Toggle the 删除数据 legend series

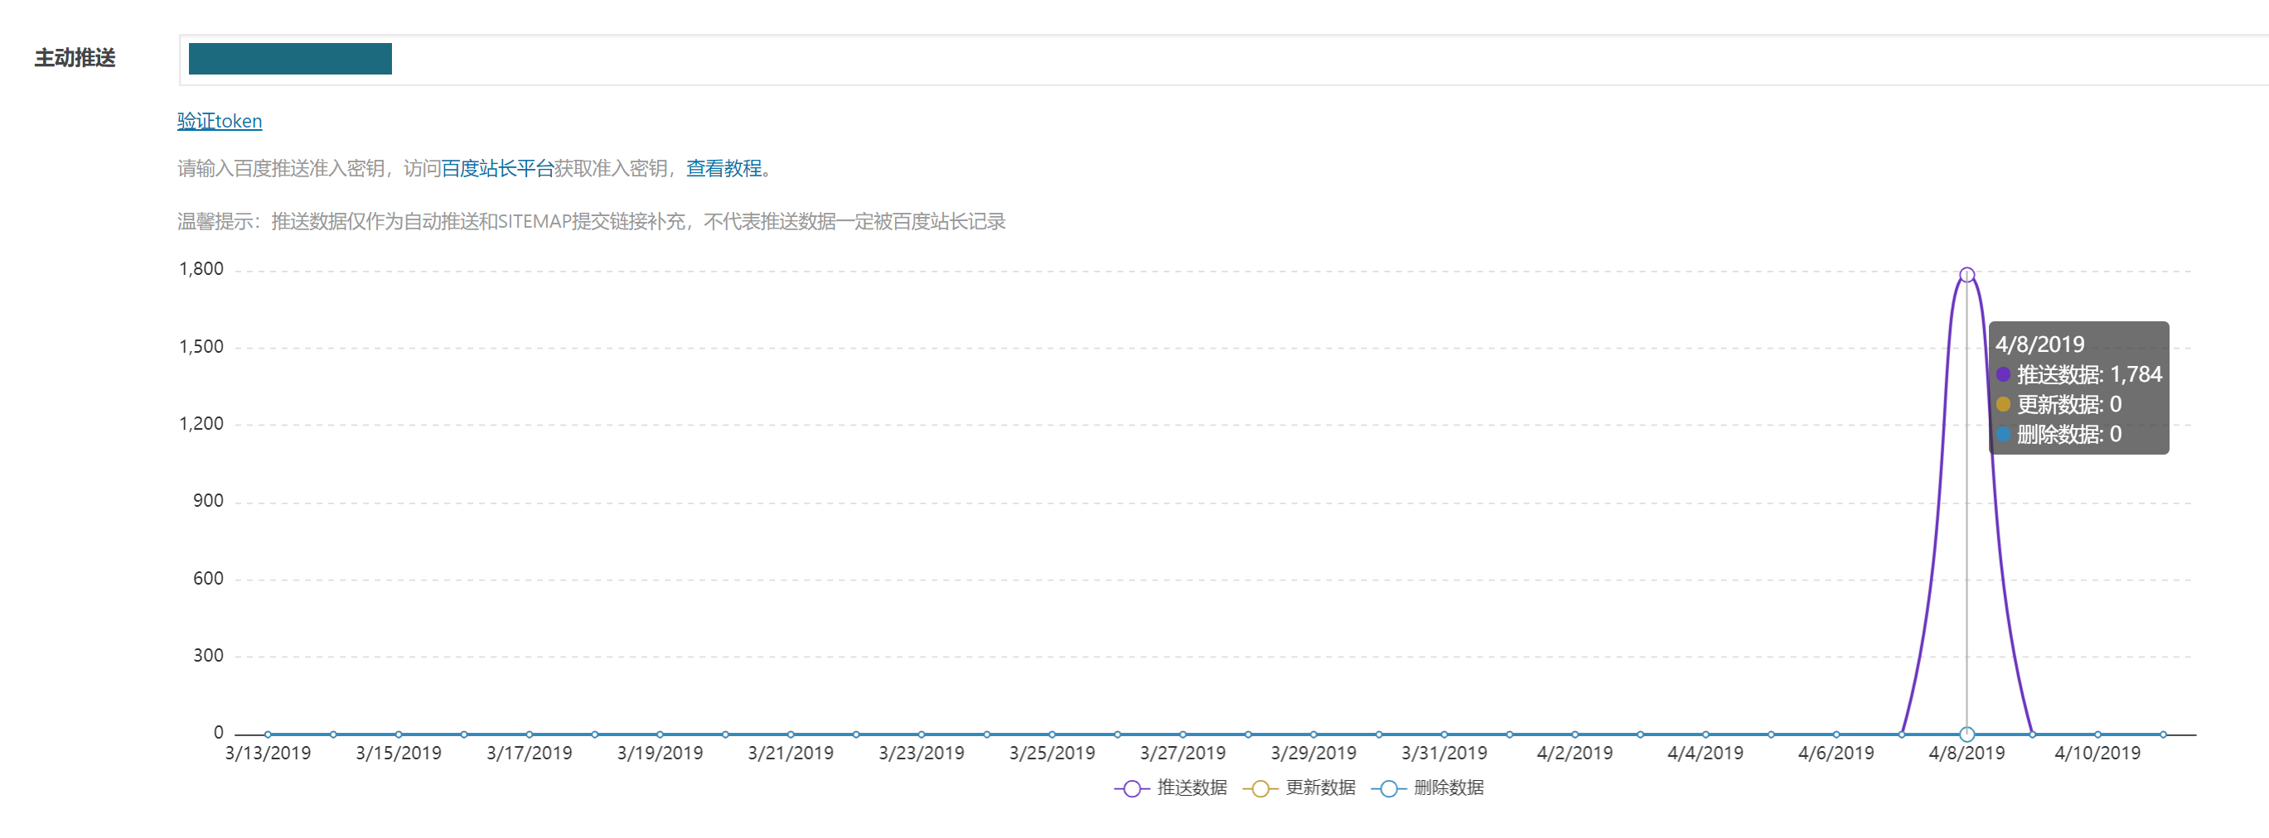click(x=1428, y=787)
